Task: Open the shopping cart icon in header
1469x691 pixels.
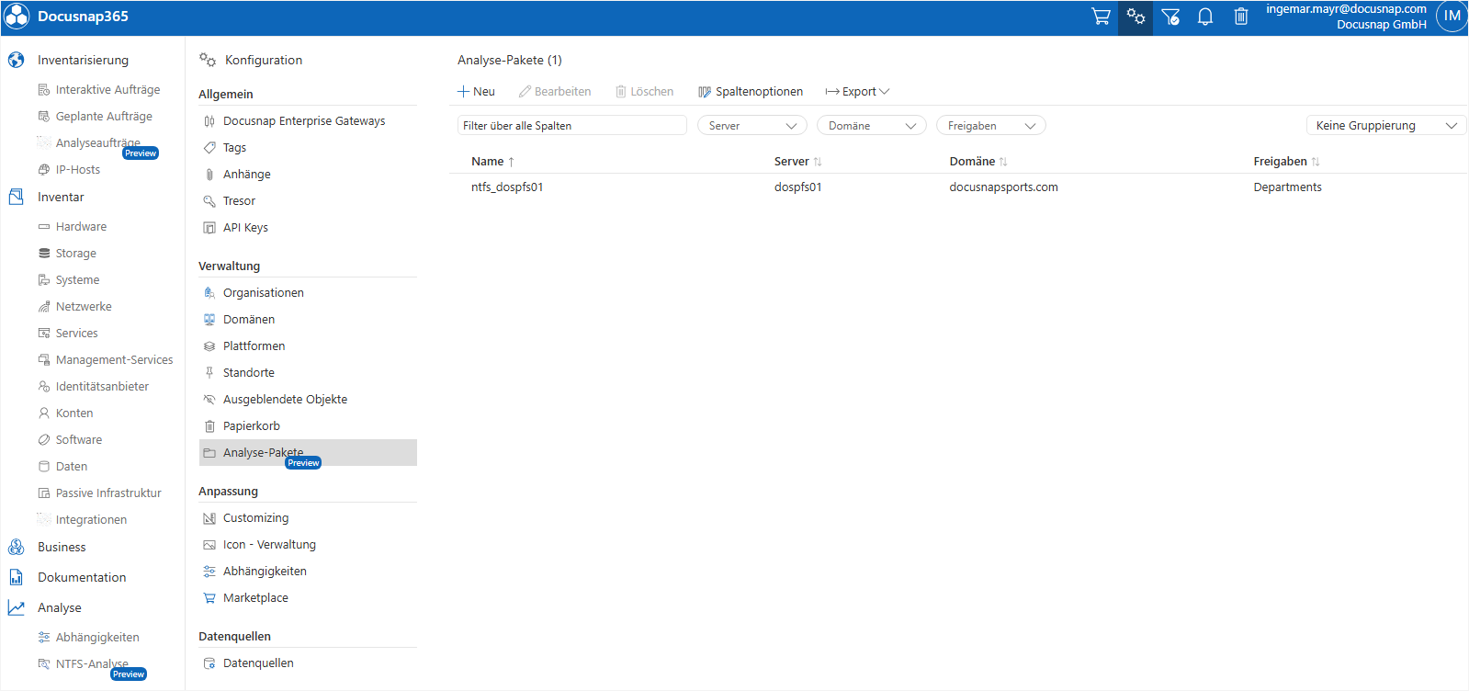Action: tap(1101, 17)
